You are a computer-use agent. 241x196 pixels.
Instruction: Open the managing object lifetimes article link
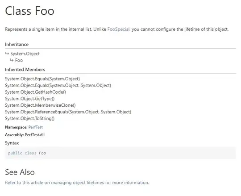pyautogui.click(x=77, y=183)
